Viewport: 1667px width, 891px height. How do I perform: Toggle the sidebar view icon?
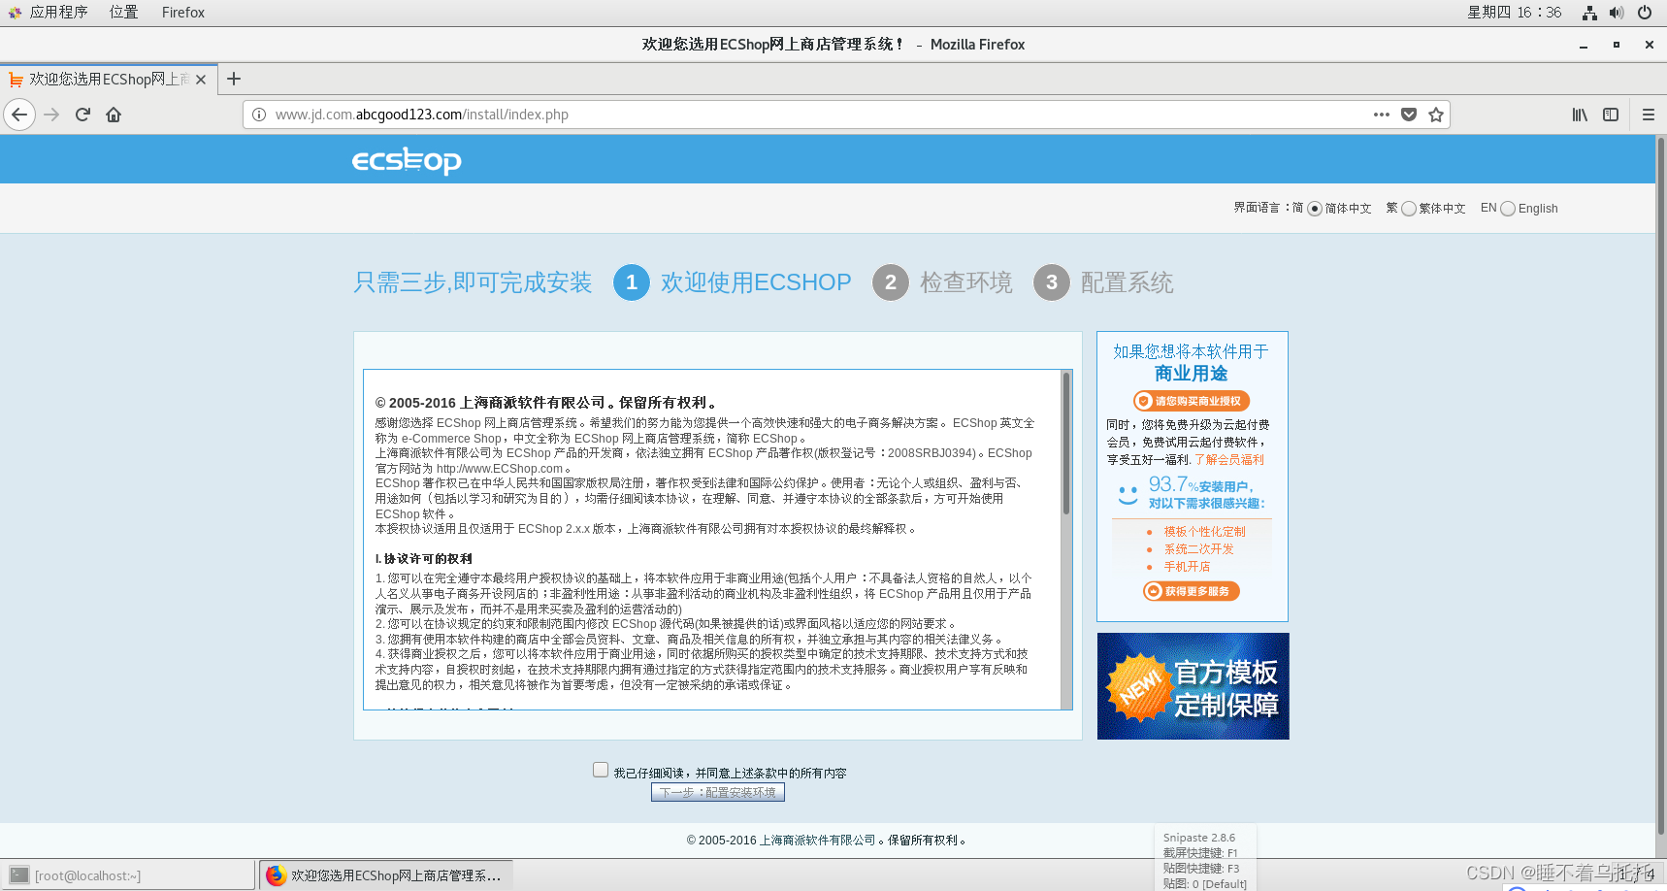[1611, 115]
